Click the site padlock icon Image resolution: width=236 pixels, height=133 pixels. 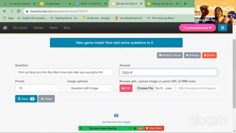27,11
